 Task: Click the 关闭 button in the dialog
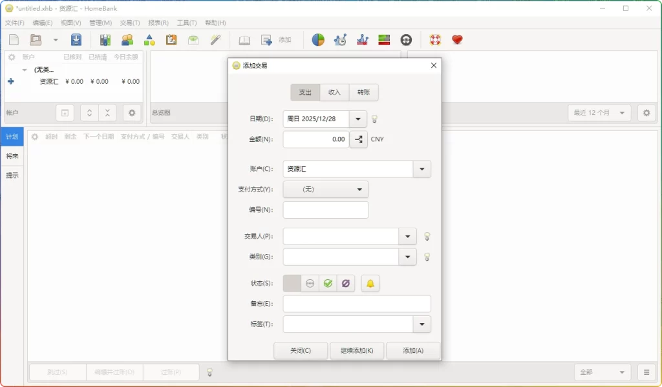301,350
